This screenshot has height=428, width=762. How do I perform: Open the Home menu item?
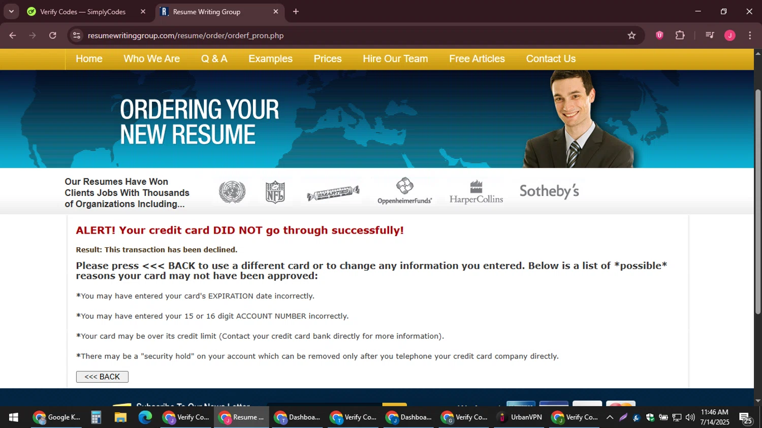(89, 59)
